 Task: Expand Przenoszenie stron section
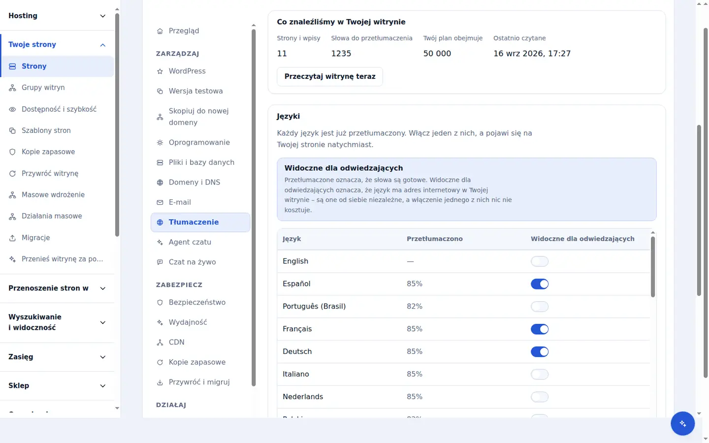click(57, 288)
